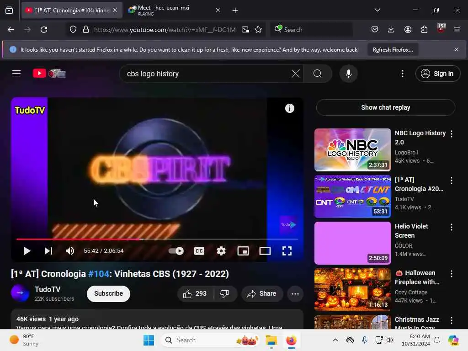
Task: Open Firefox account profile icon
Action: pyautogui.click(x=408, y=29)
